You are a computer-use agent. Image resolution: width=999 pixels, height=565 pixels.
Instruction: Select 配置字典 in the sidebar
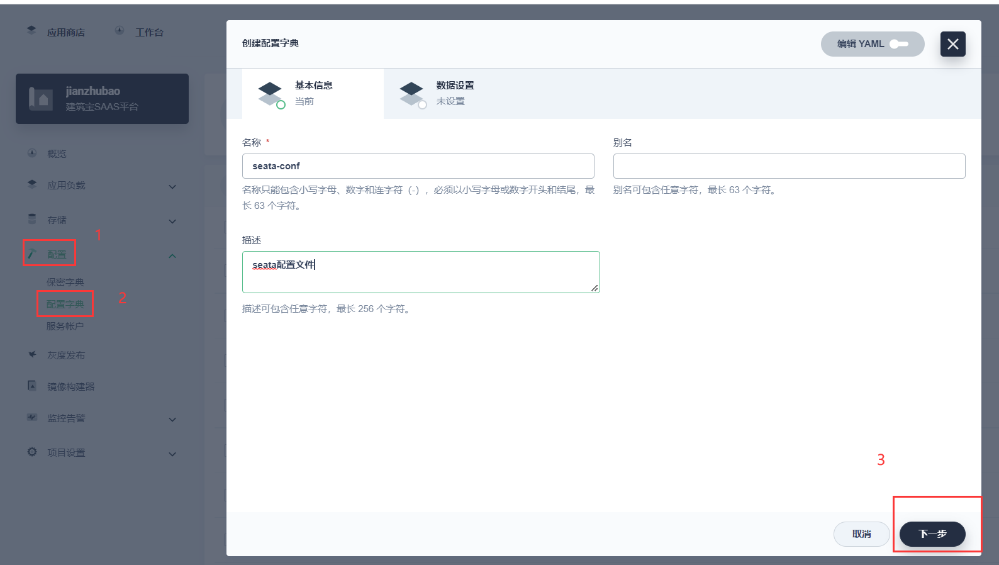point(65,304)
